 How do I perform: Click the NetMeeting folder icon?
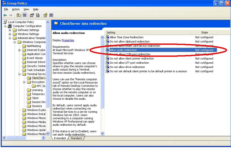tap(24, 46)
